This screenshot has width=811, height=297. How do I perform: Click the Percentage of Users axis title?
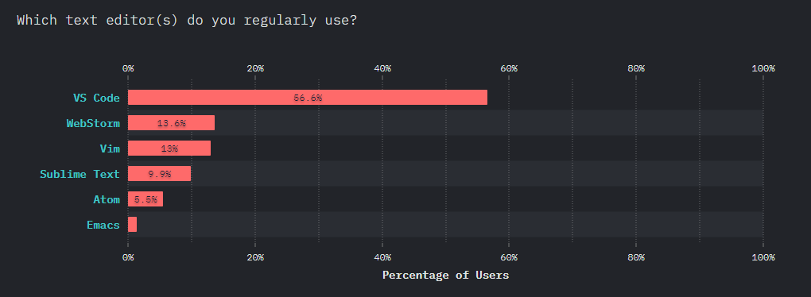(445, 276)
